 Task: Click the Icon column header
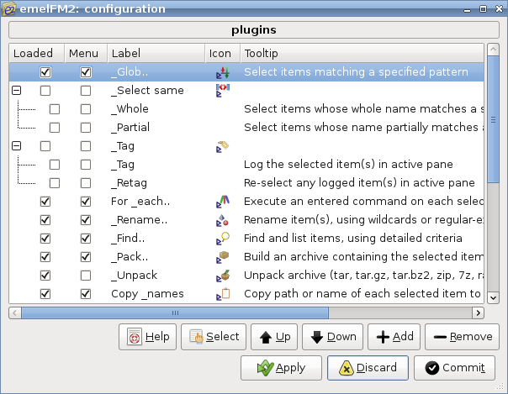223,53
